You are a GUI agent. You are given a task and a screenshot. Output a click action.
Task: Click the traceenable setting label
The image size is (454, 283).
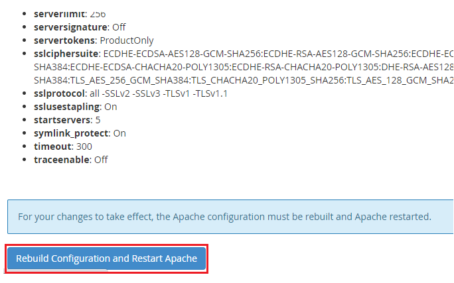[62, 160]
